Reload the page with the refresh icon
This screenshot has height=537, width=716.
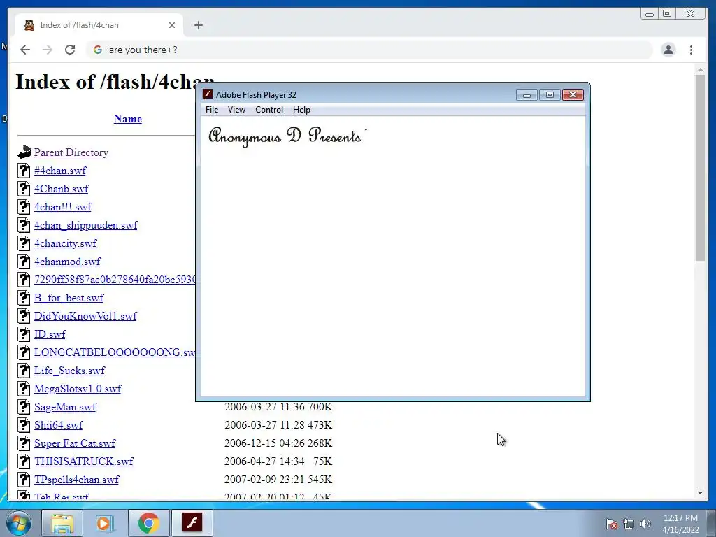tap(70, 50)
